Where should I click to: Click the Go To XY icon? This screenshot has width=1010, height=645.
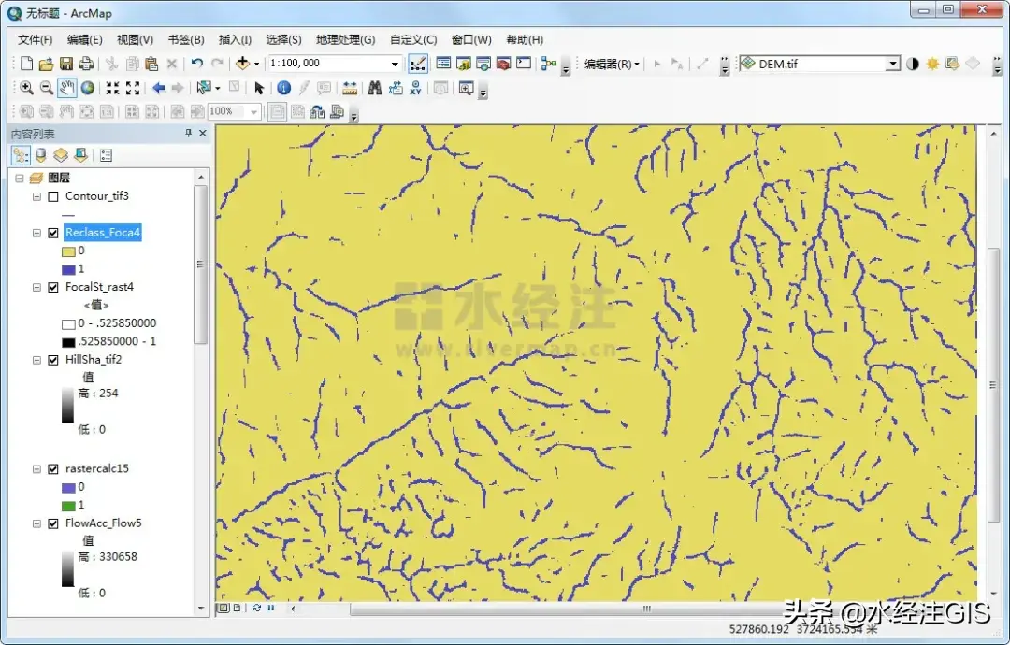(x=415, y=88)
